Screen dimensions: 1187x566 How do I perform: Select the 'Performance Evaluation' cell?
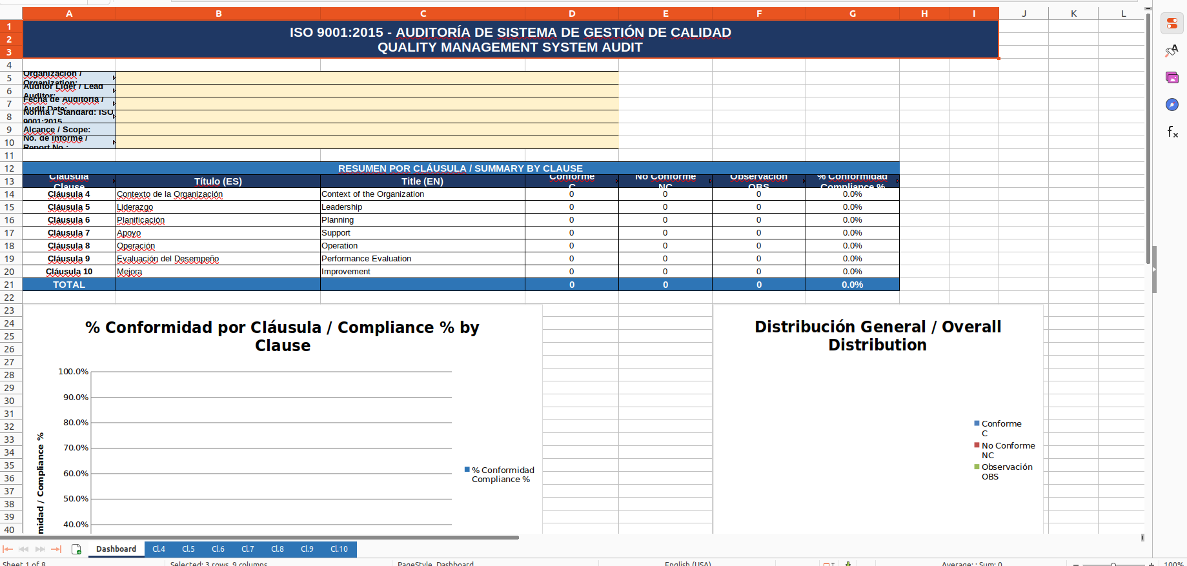point(423,259)
